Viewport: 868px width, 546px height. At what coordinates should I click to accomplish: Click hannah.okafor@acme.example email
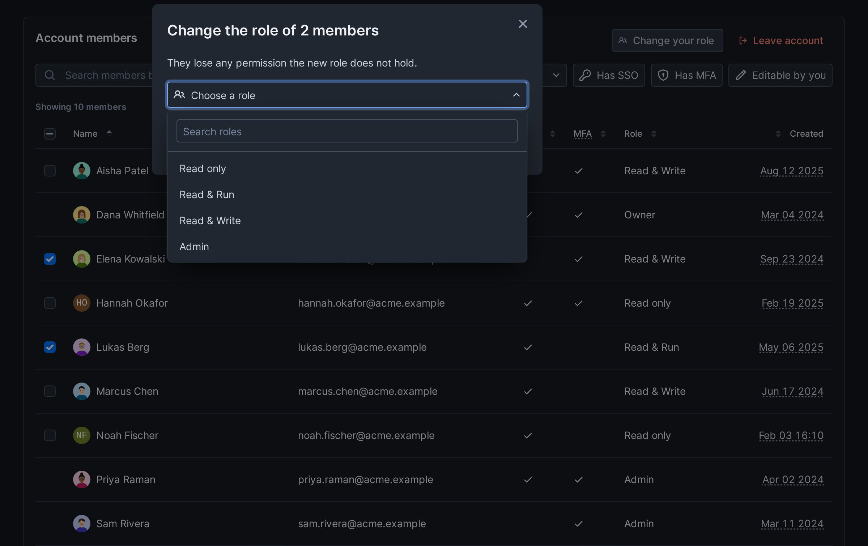(371, 303)
